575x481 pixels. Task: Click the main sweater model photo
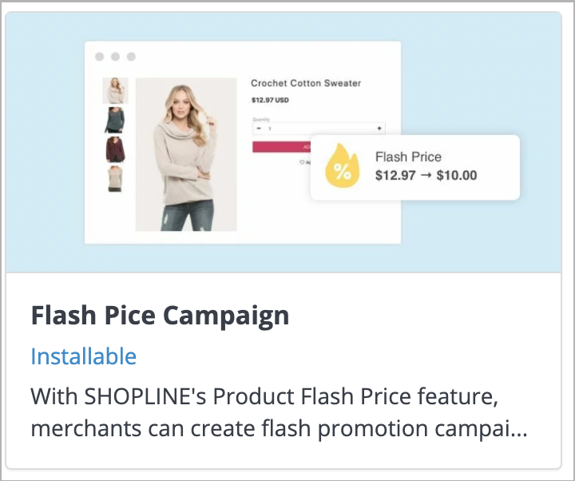click(186, 154)
